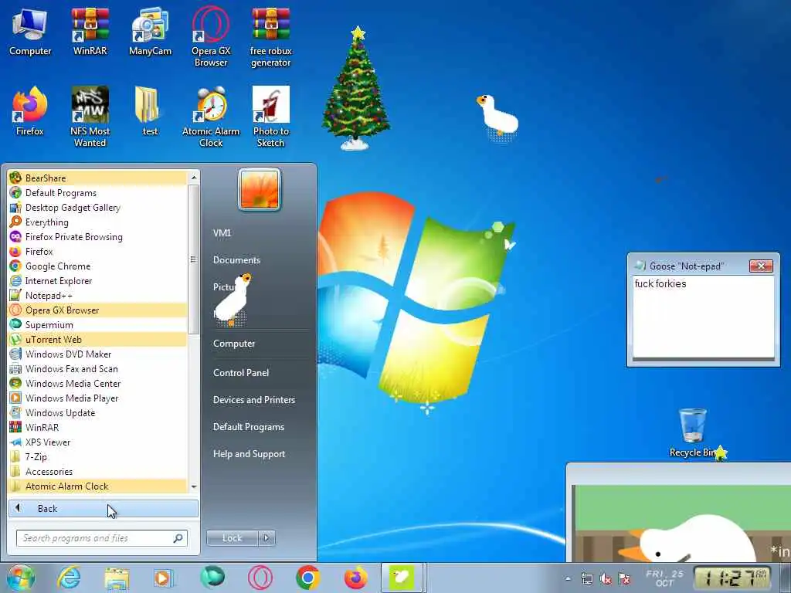This screenshot has height=593, width=791.
Task: Expand the Accessories folder
Action: point(97,471)
